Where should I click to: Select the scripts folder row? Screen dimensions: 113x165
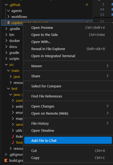coord(12,59)
